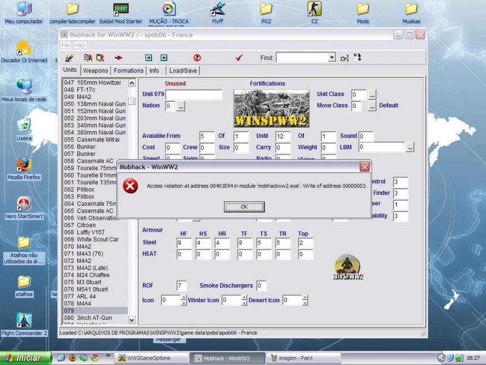Open the Nation picker ellipsis button
Screen dimensions: 486x365
(x=181, y=106)
